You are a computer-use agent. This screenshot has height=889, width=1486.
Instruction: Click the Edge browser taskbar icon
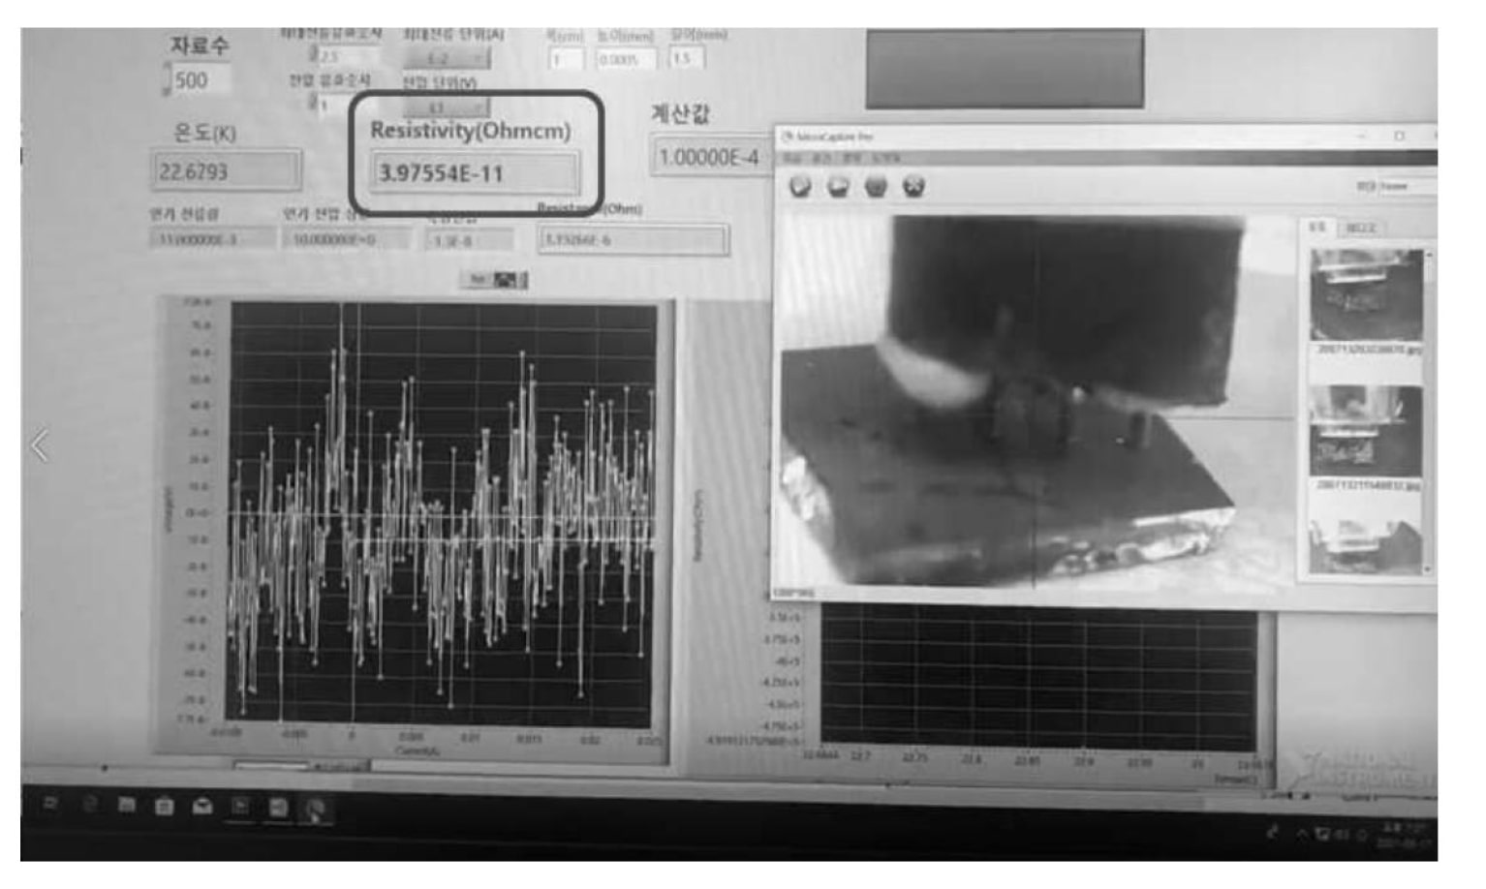tap(89, 804)
